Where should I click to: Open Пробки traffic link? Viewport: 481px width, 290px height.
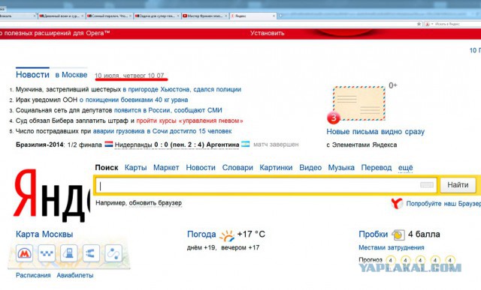(374, 235)
